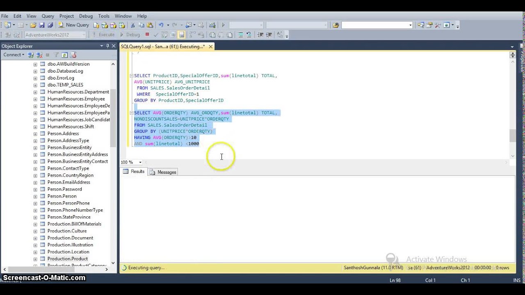Select Person.StateProvince table in the tree
The image size is (525, 295).
coord(69,217)
